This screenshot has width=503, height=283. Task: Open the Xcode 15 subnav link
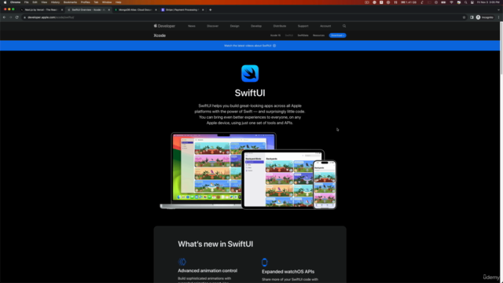tap(275, 35)
